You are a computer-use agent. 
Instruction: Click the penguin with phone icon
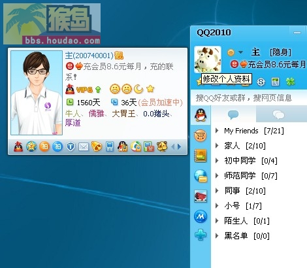123,146
